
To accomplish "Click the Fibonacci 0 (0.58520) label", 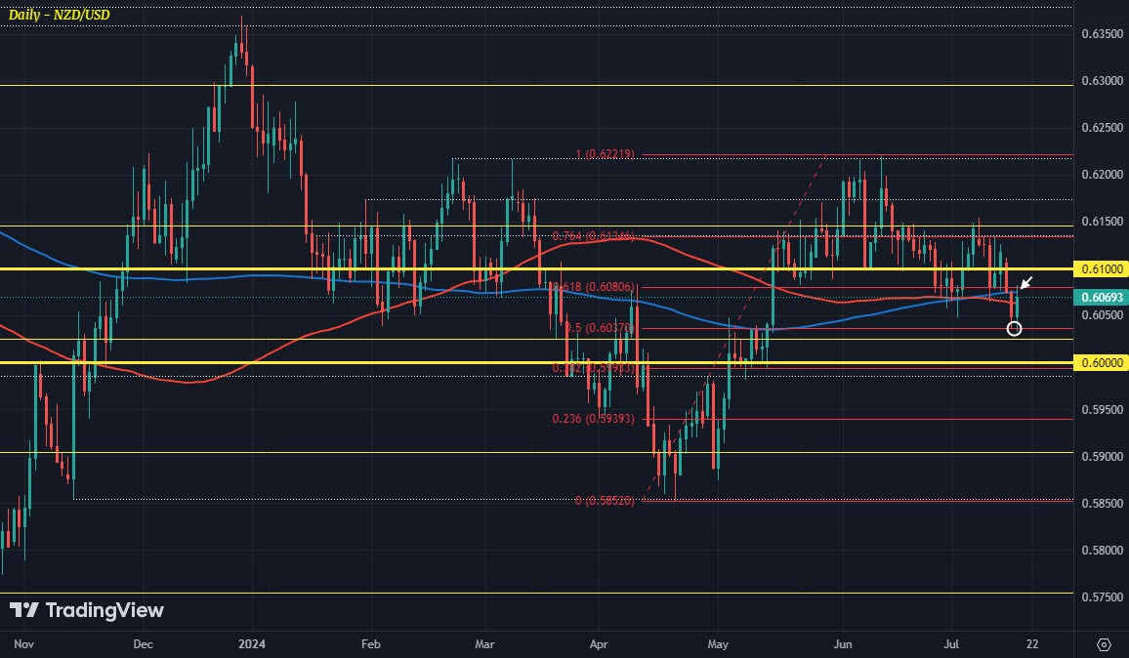I will (x=605, y=501).
